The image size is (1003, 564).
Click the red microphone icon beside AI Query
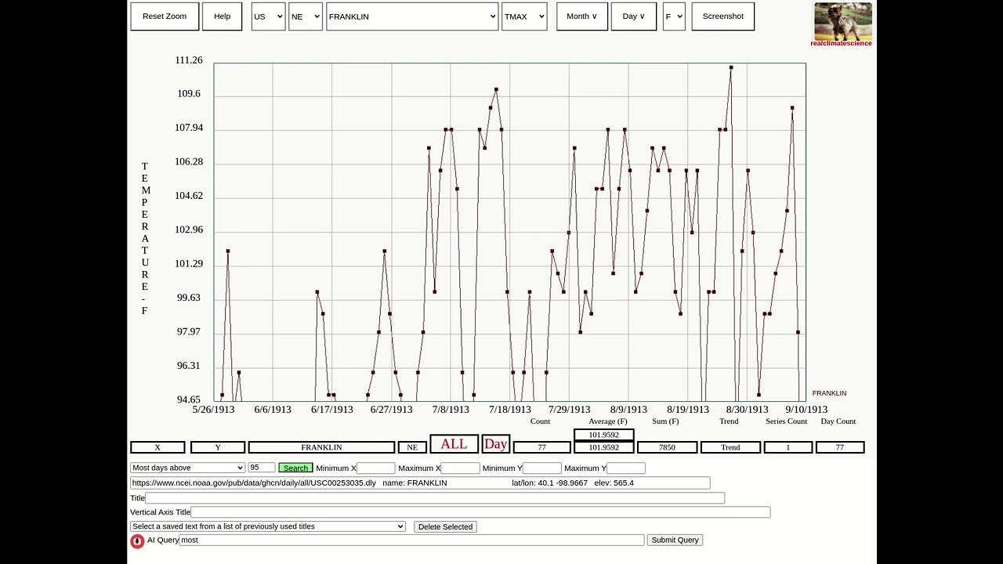point(137,541)
